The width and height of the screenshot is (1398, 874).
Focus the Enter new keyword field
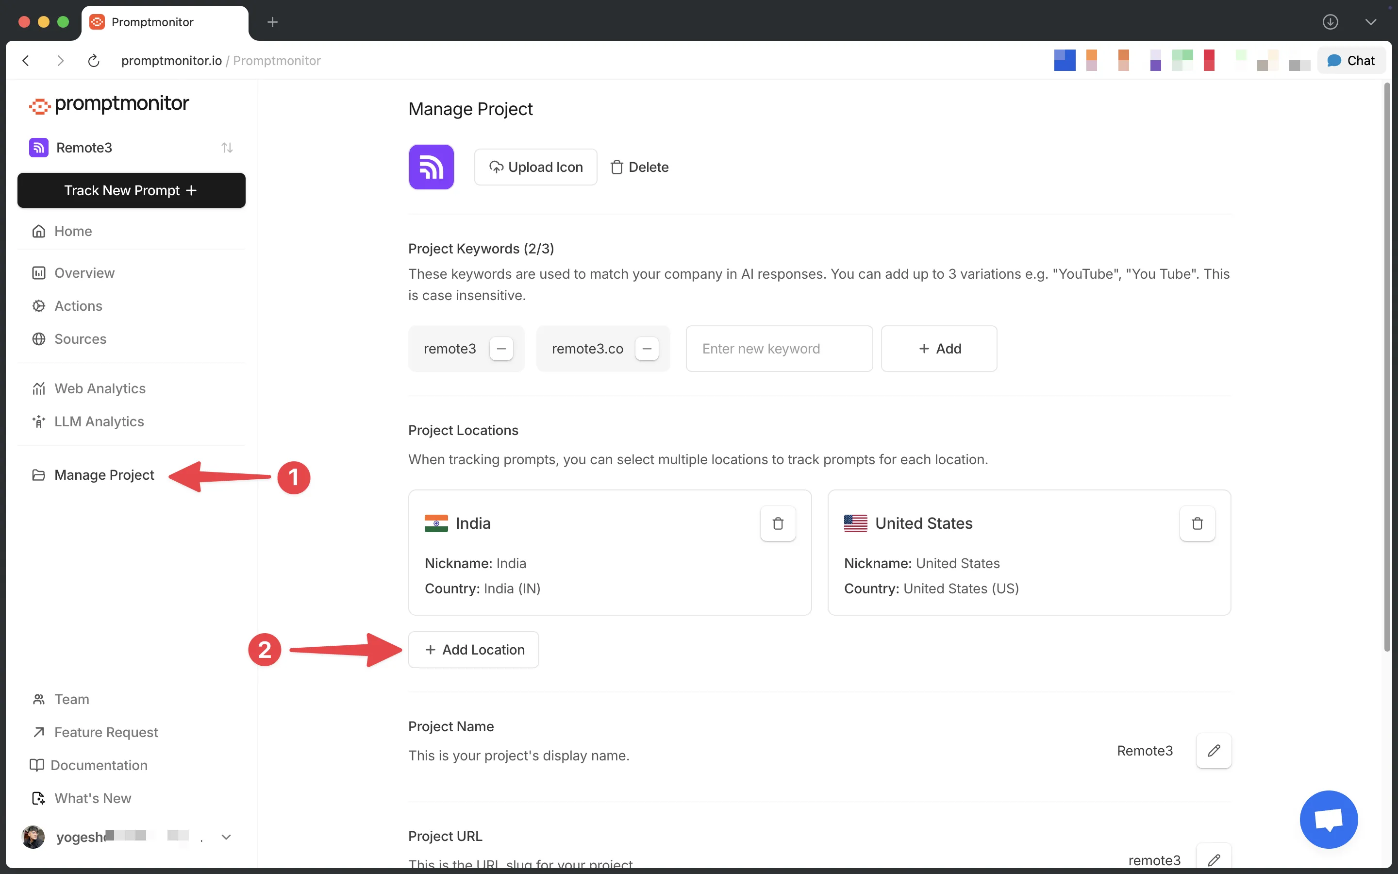coord(778,349)
